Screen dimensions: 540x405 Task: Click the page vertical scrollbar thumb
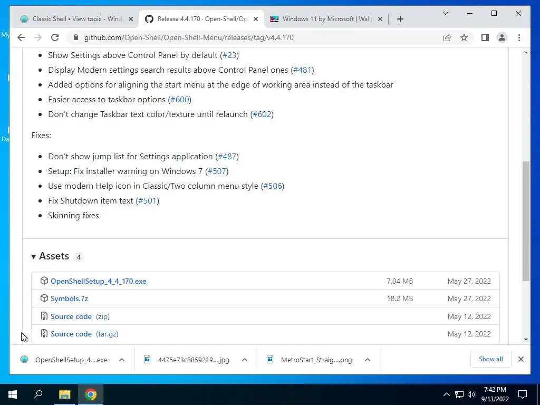click(x=526, y=221)
